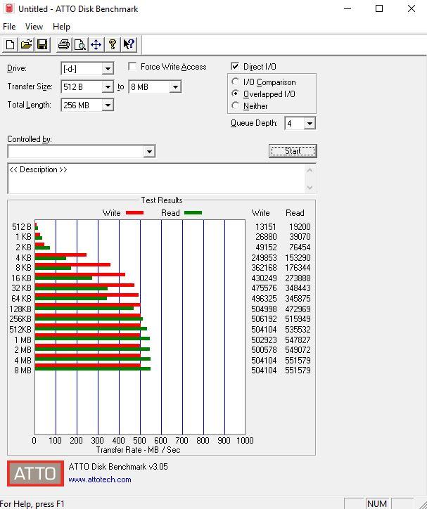Open the Help menu

click(x=61, y=27)
